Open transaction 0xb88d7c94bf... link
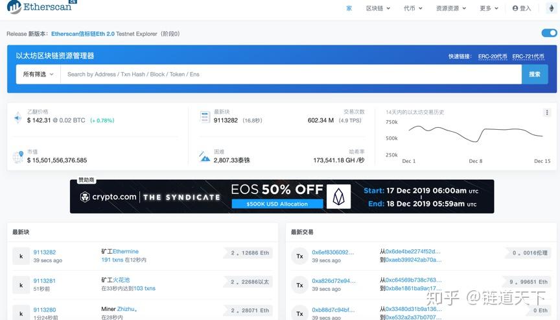 [x=333, y=310]
